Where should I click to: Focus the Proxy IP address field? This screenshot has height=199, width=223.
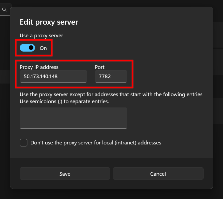(x=53, y=77)
